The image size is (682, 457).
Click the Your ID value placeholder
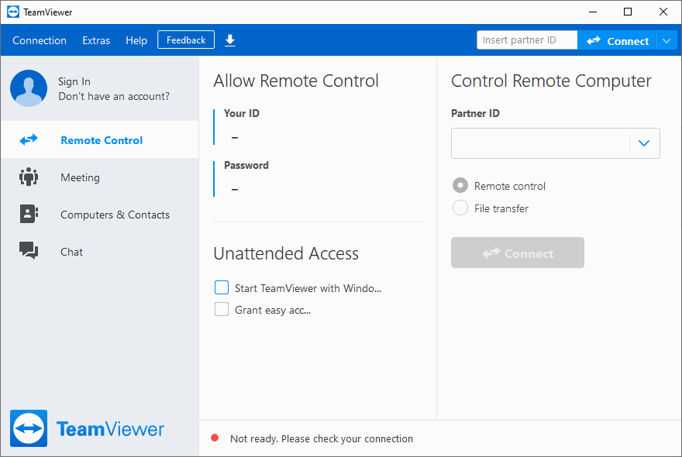(235, 137)
